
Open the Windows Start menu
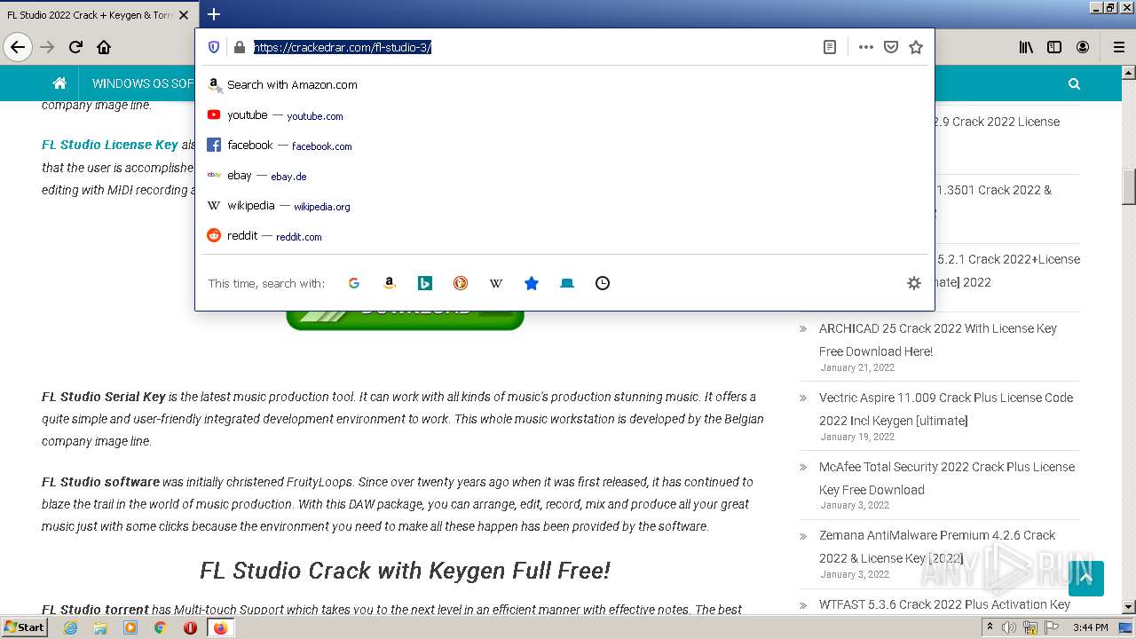tap(24, 627)
